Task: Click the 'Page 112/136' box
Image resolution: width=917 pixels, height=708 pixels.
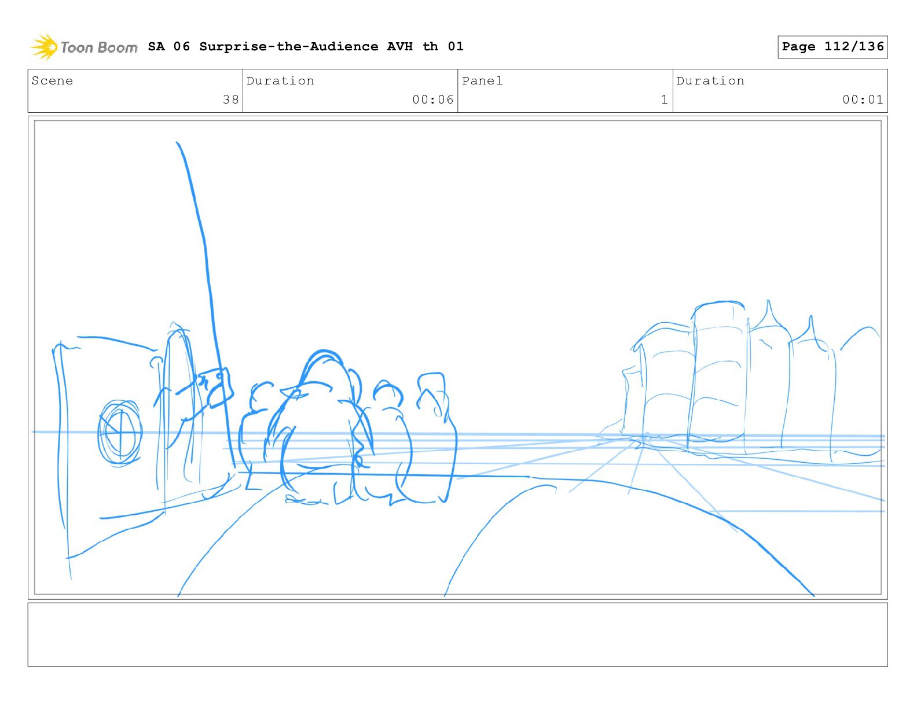Action: 832,47
